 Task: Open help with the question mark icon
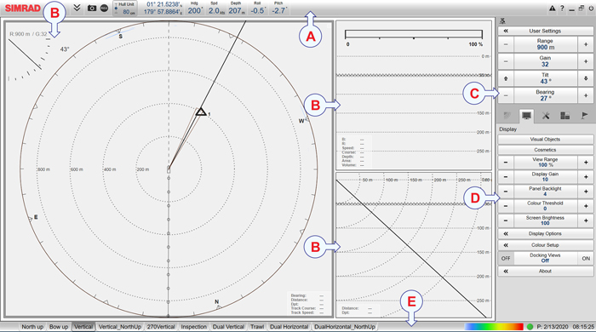562,8
